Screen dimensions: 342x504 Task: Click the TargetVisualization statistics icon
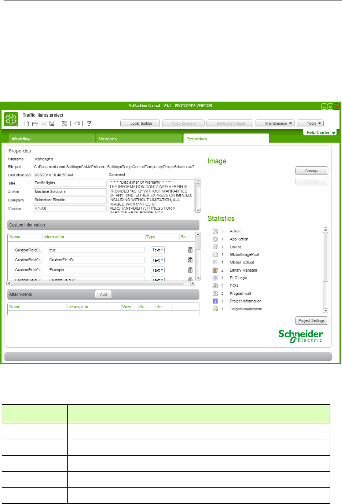215,309
